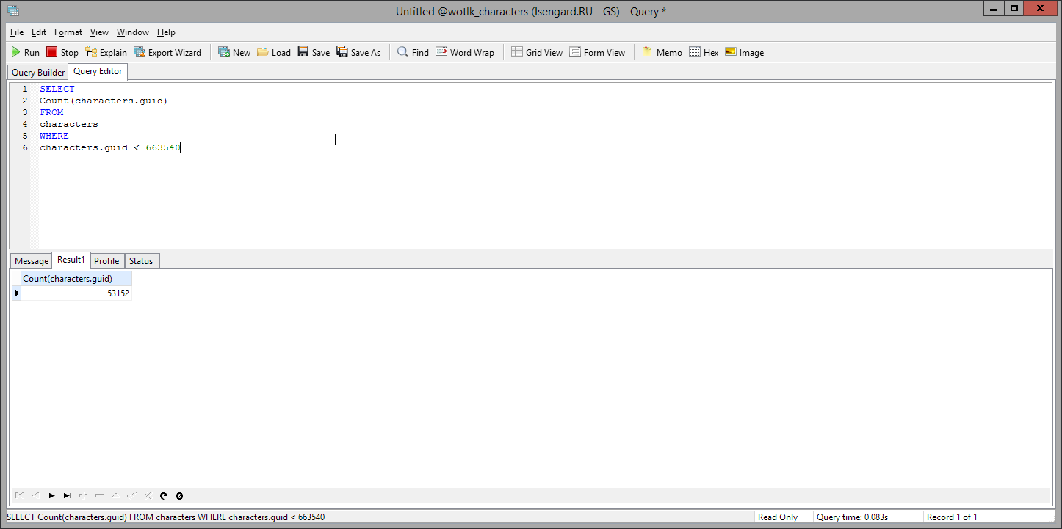Create a New query
1062x529 pixels.
pyautogui.click(x=234, y=52)
